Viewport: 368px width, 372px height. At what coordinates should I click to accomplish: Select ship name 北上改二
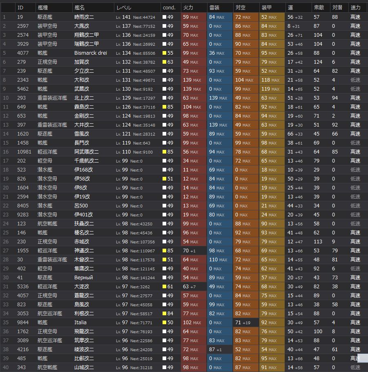pyautogui.click(x=84, y=98)
